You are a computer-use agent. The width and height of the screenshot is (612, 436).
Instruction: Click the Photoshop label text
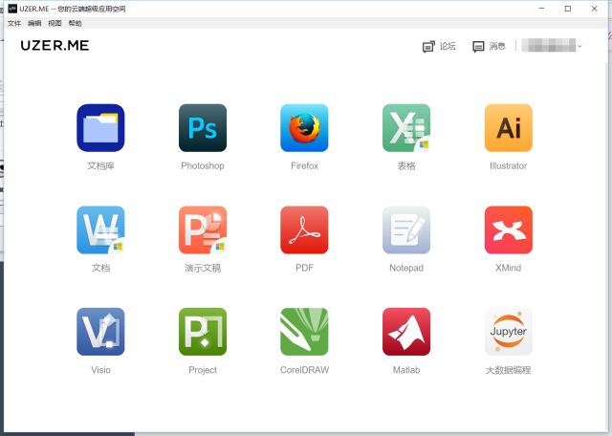[203, 166]
